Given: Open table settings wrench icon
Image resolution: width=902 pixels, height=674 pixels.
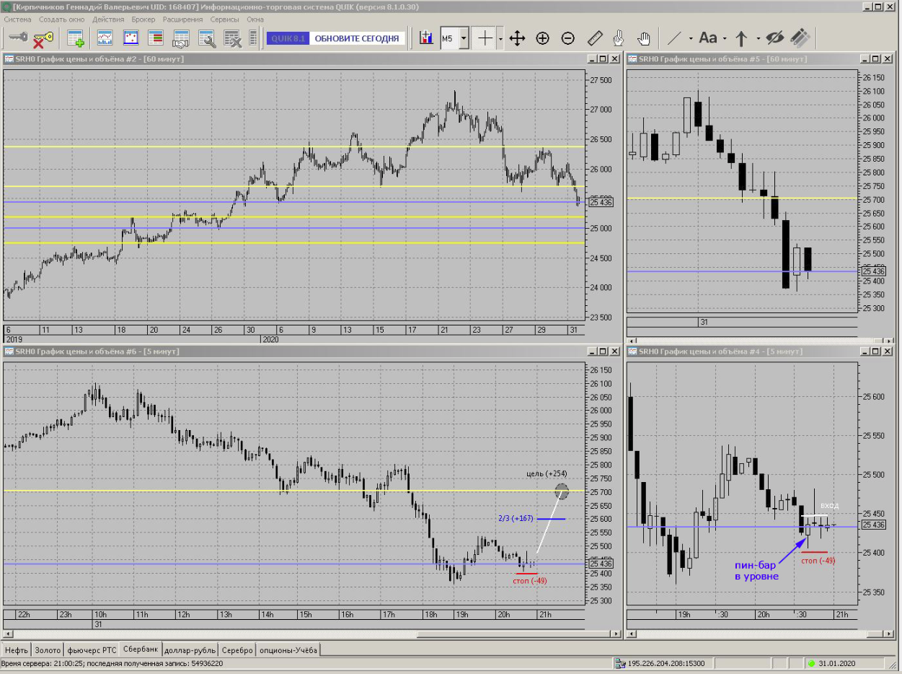Looking at the screenshot, I should pyautogui.click(x=207, y=38).
